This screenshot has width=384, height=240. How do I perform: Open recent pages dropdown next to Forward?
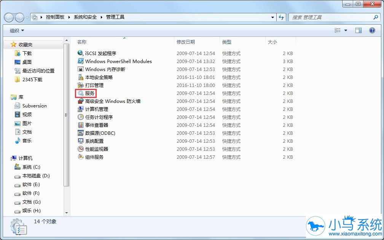[27, 18]
